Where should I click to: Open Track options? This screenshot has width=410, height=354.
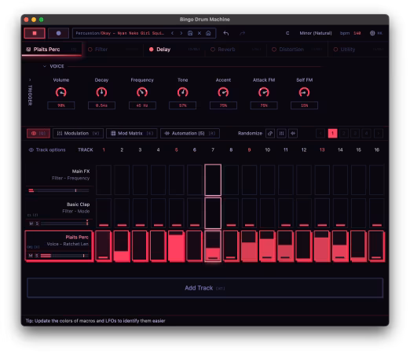point(47,150)
